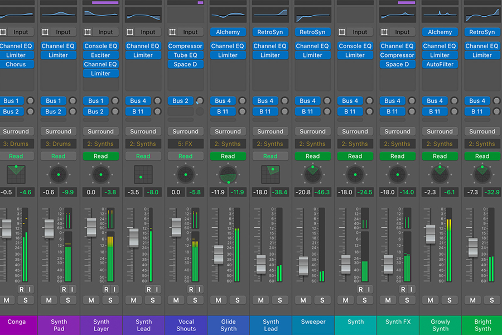Open Console EQ plug-in on Synth channel
502x335 pixels.
[x=355, y=46]
